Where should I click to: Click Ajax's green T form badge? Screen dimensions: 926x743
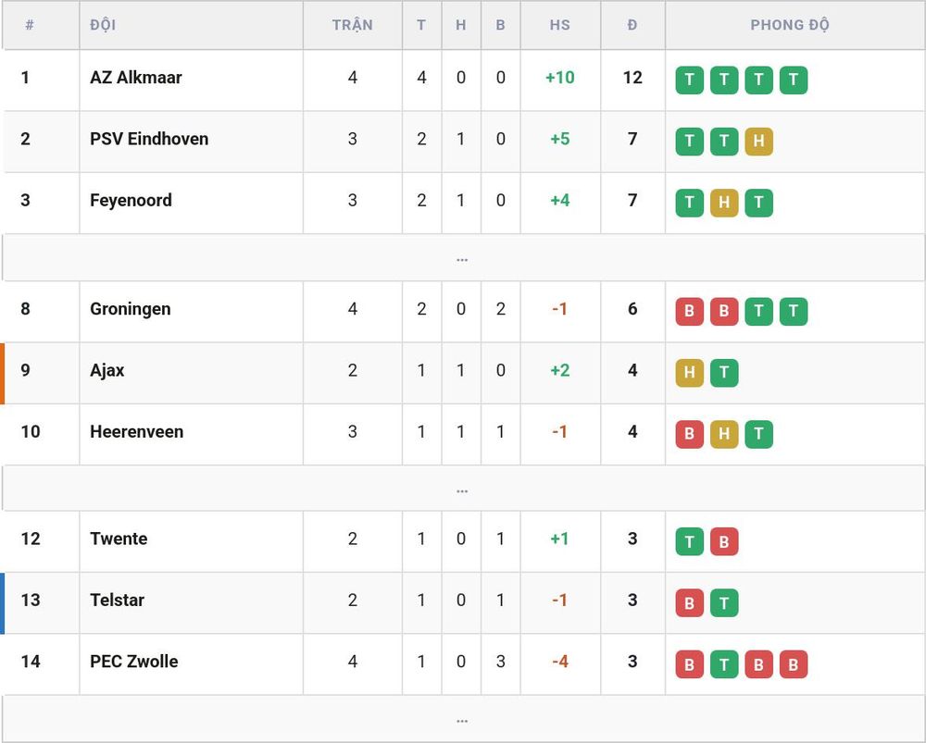(724, 372)
